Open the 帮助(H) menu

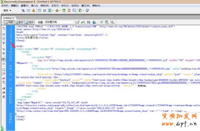click(96, 6)
